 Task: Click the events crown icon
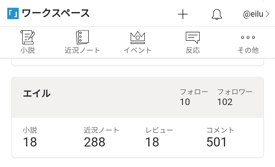[137, 37]
